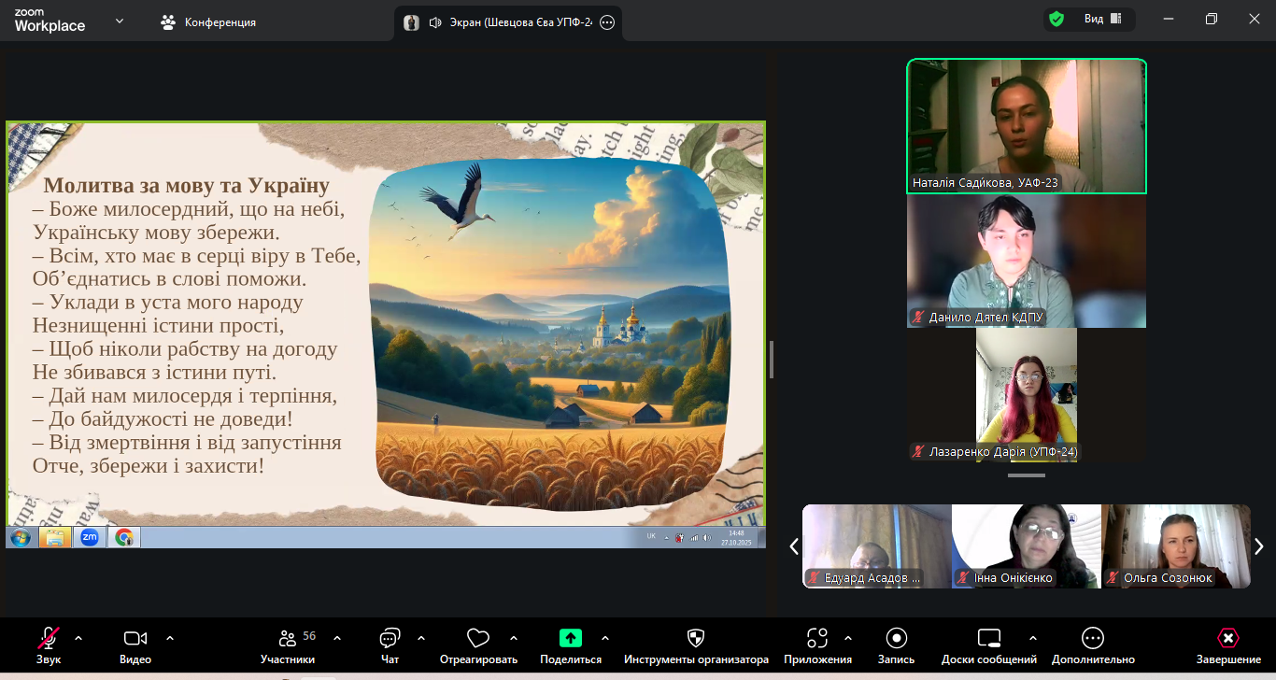Viewport: 1276px width, 680px height.
Task: Expand video options arrow next to camera
Action: point(170,638)
